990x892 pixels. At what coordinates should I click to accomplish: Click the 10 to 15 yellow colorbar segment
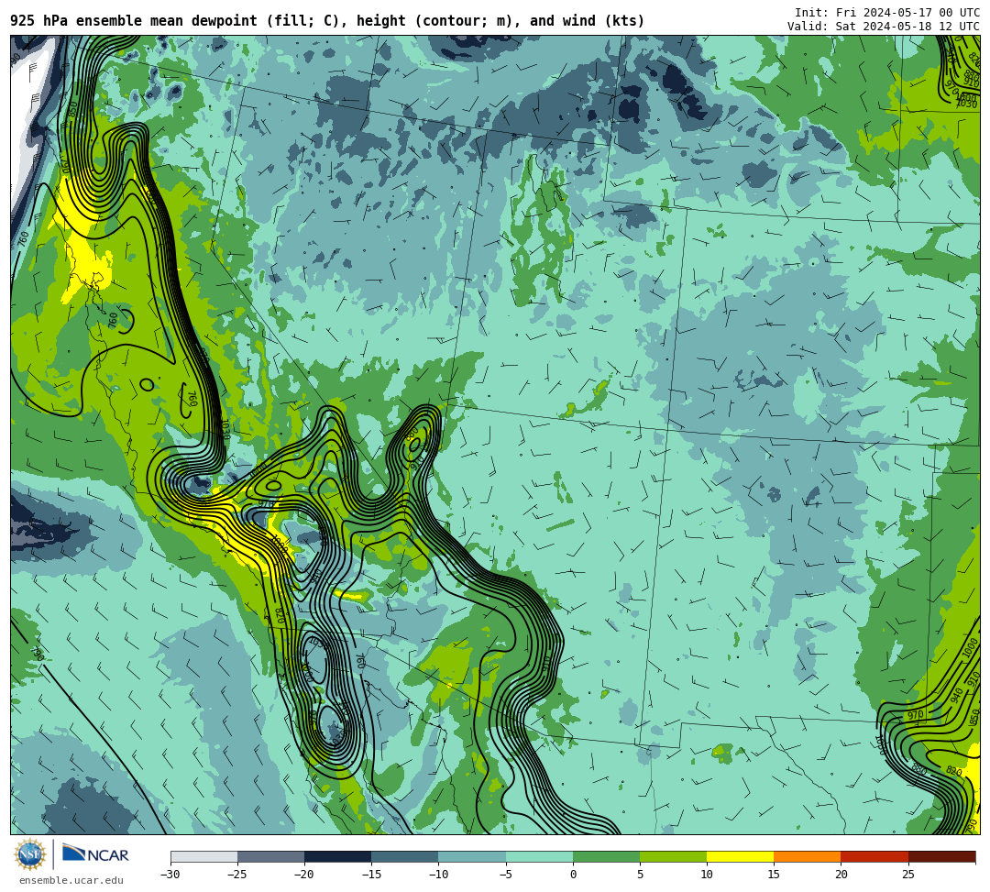tap(741, 856)
